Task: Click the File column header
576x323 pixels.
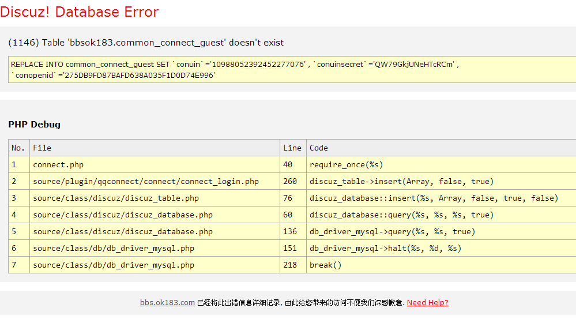Action: point(155,148)
